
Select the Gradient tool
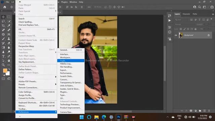pos(3,47)
